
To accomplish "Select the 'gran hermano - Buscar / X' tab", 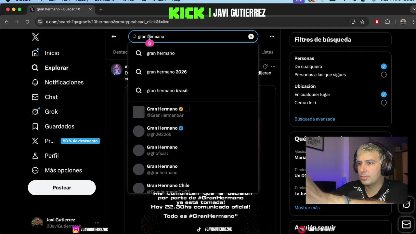I will [61, 9].
